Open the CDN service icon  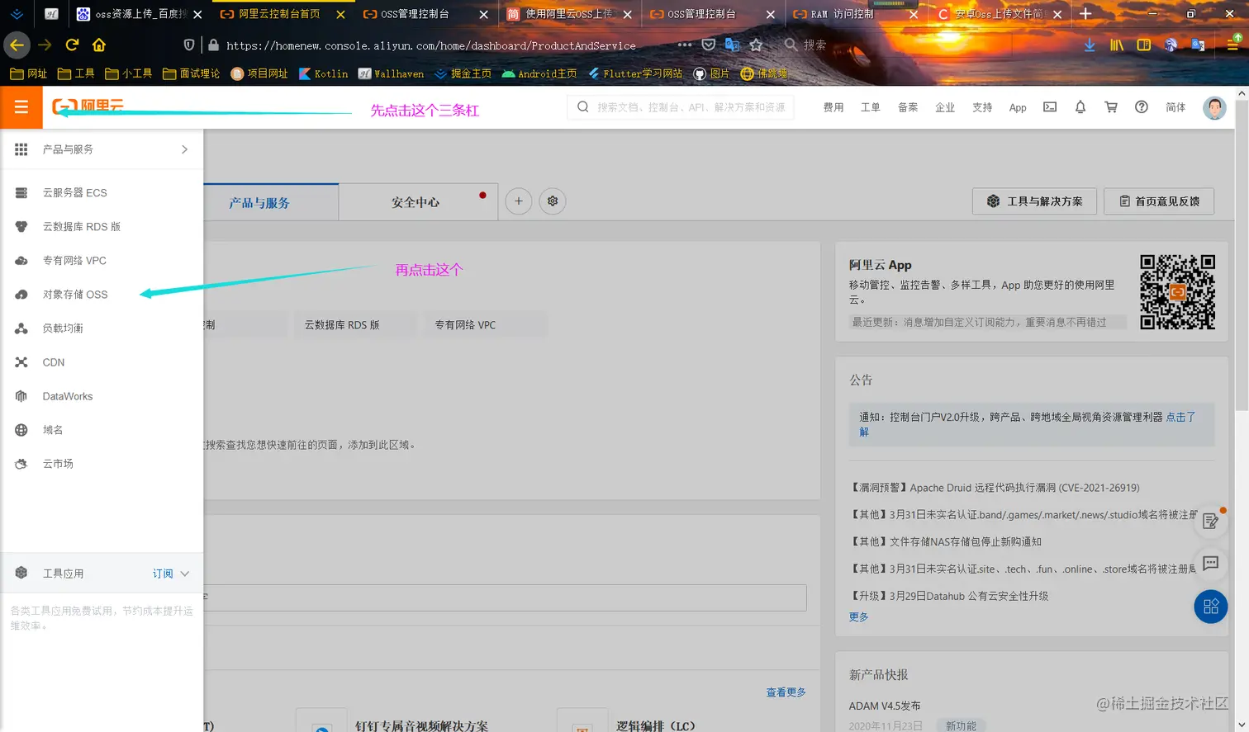[x=53, y=361]
